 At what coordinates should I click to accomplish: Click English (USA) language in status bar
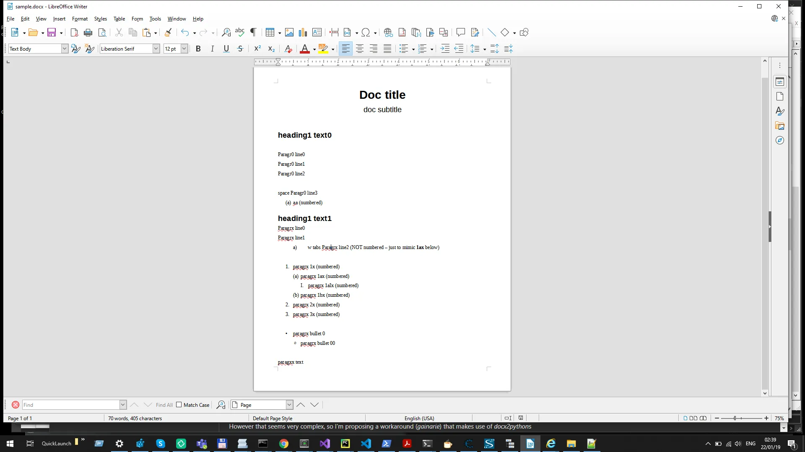pos(419,418)
